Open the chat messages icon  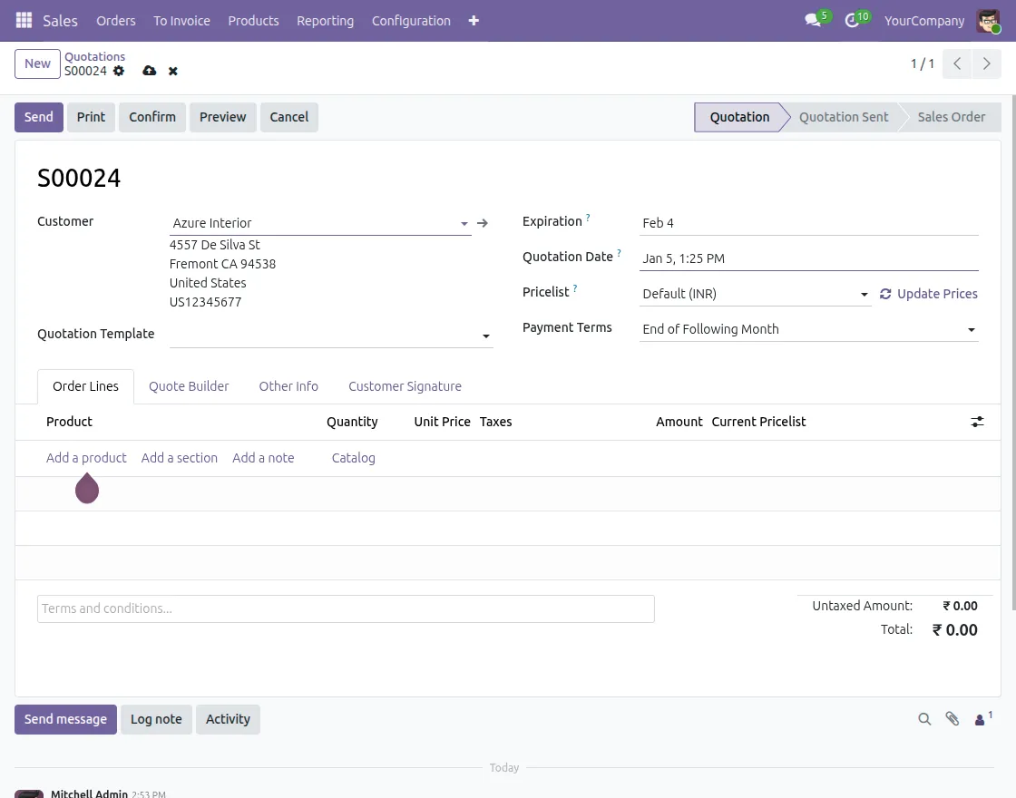[x=813, y=20]
